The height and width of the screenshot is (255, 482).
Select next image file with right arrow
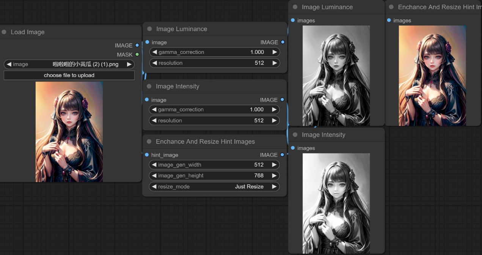click(x=129, y=65)
